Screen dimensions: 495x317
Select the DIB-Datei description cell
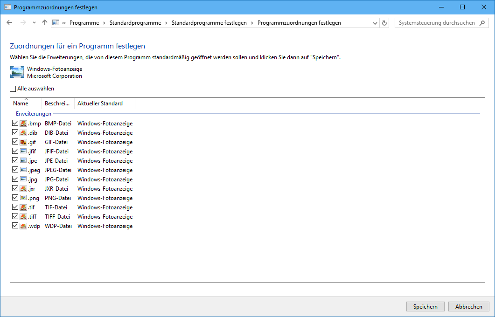tap(56, 133)
